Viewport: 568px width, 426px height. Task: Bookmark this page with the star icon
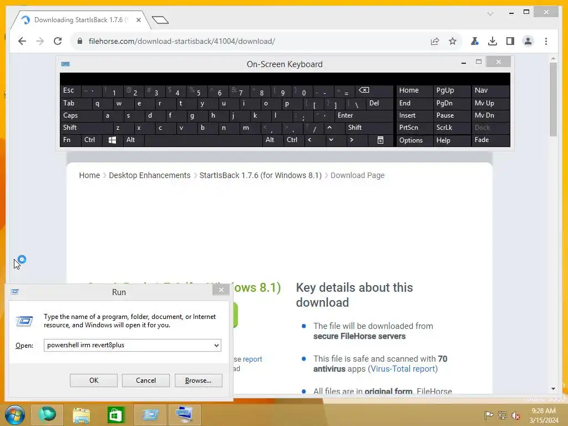453,41
